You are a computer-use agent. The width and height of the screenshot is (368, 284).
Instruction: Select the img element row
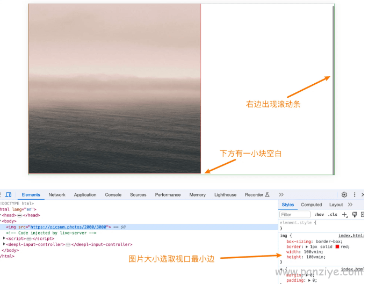139,227
